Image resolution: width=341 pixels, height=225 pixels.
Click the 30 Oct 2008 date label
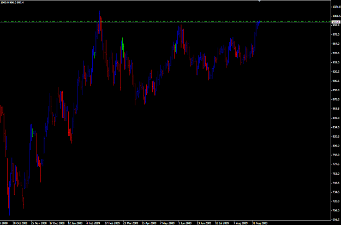pyautogui.click(x=20, y=223)
